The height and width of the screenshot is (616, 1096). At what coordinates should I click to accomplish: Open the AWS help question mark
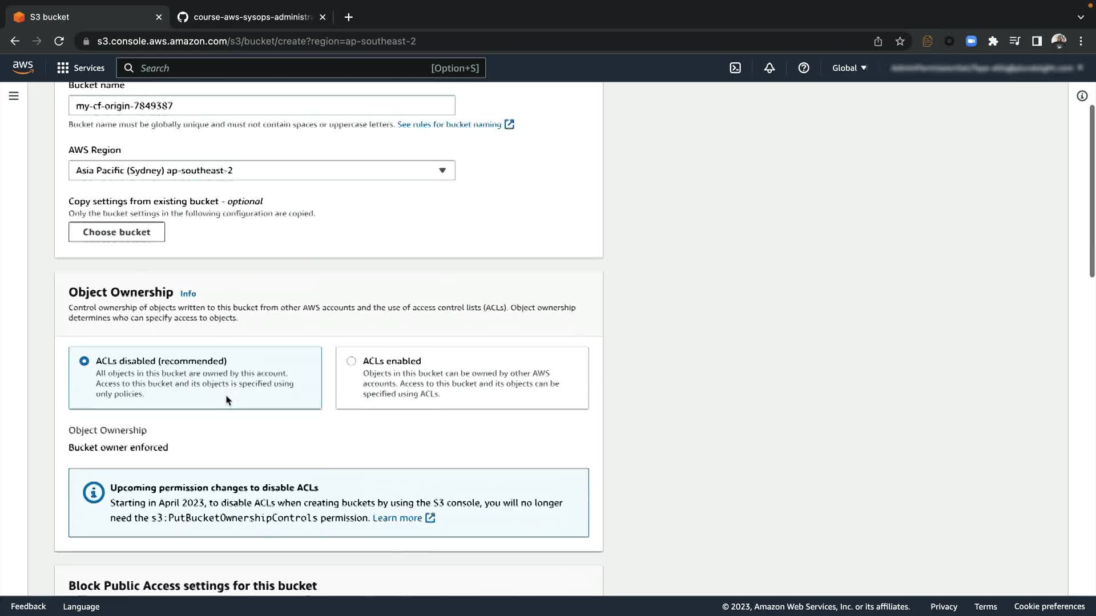pos(804,68)
